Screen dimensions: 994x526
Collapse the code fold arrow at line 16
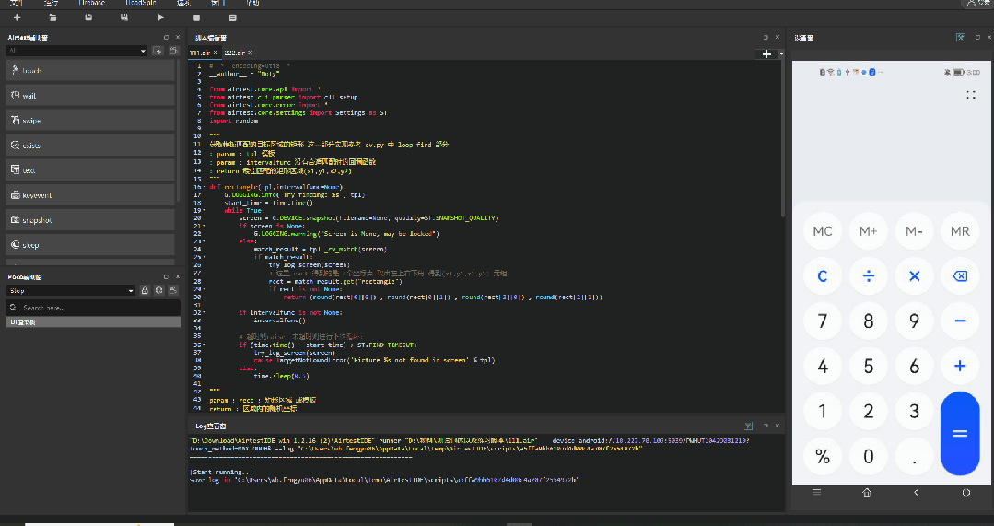coord(205,187)
